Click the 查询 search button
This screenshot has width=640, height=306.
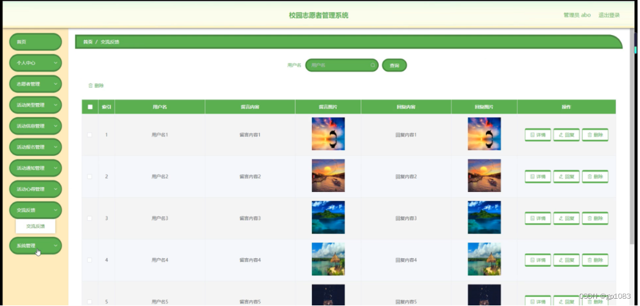click(394, 65)
